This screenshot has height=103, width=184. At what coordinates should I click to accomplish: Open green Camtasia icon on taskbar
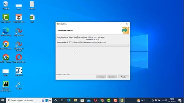109,100
